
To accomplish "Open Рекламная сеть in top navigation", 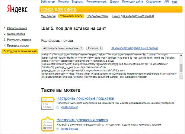I will [x=97, y=2].
